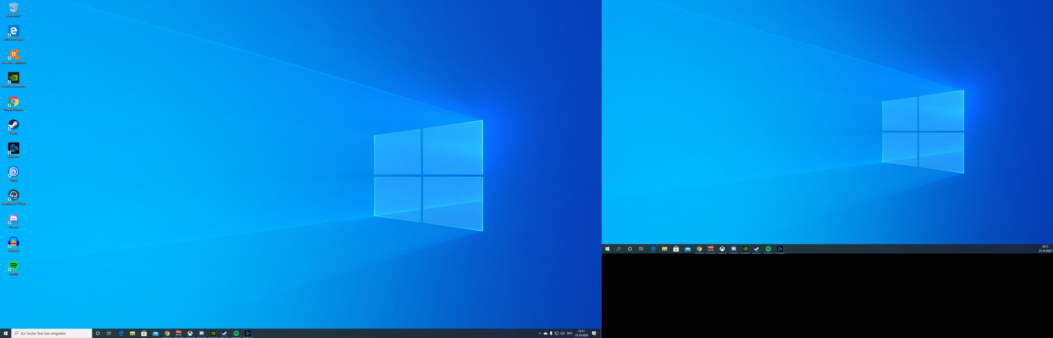This screenshot has width=1053, height=338.
Task: Expand hidden system tray icons chevron
Action: click(x=540, y=334)
